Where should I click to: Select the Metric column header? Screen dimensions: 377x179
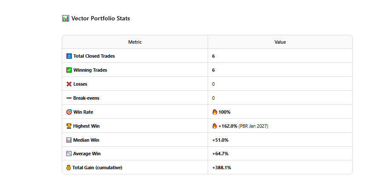pos(135,42)
